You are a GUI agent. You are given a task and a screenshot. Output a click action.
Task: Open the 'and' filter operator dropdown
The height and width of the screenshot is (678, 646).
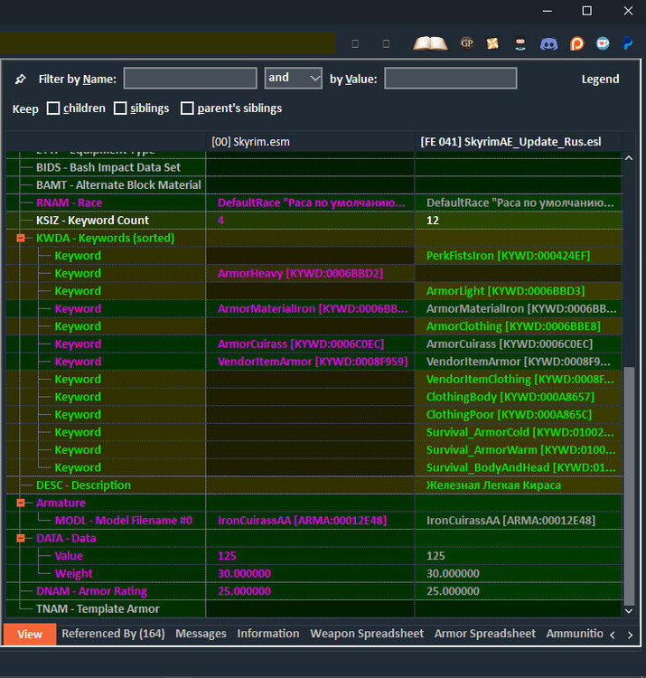click(294, 79)
